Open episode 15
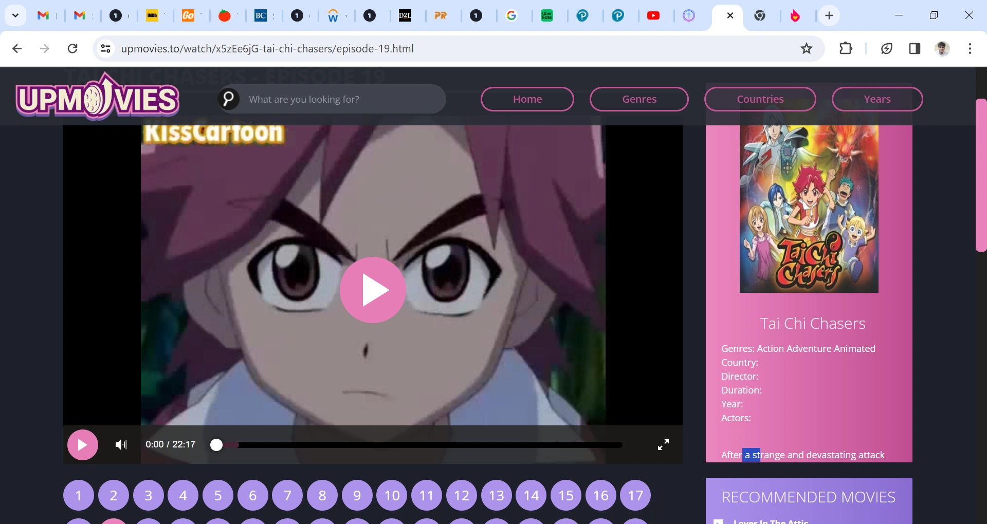 (566, 495)
